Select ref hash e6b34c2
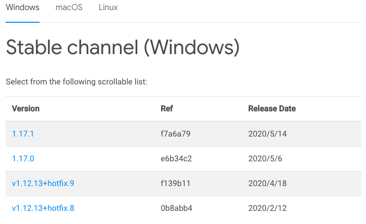Viewport: 366px width, 224px height. click(x=176, y=158)
